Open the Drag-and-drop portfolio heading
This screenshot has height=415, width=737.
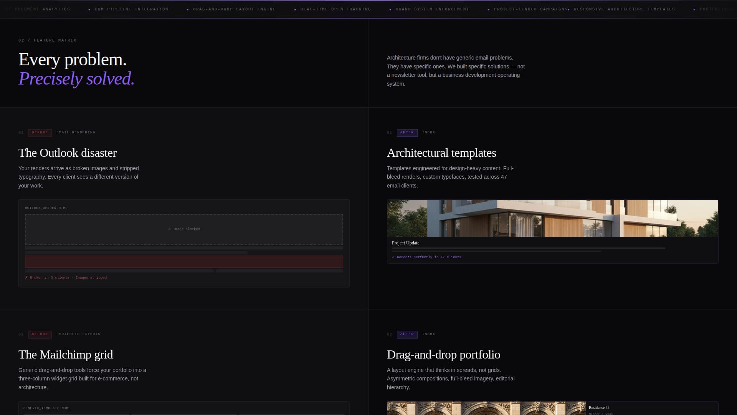click(x=443, y=355)
